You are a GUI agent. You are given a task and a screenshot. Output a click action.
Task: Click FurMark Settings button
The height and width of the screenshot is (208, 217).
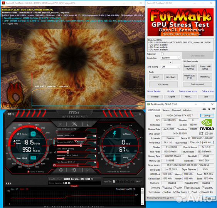click(155, 97)
